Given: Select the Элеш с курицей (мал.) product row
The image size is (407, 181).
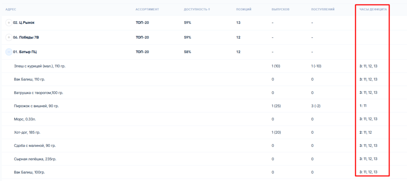Looking at the screenshot, I should [39, 66].
